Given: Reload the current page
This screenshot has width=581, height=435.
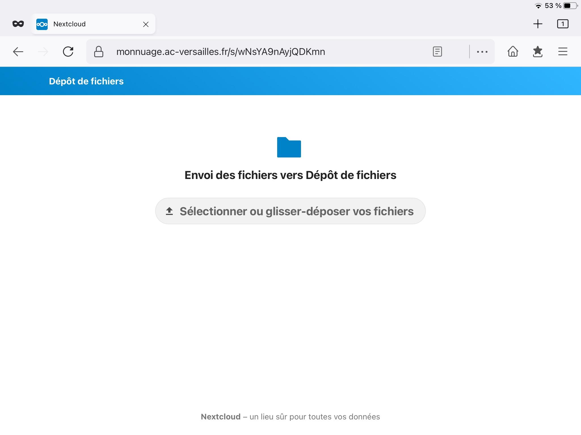Looking at the screenshot, I should [68, 52].
